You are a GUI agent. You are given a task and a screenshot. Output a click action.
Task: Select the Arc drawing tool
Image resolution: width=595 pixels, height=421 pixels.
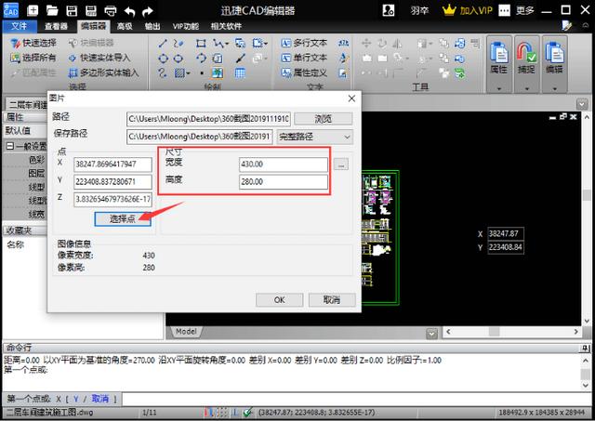(x=201, y=59)
